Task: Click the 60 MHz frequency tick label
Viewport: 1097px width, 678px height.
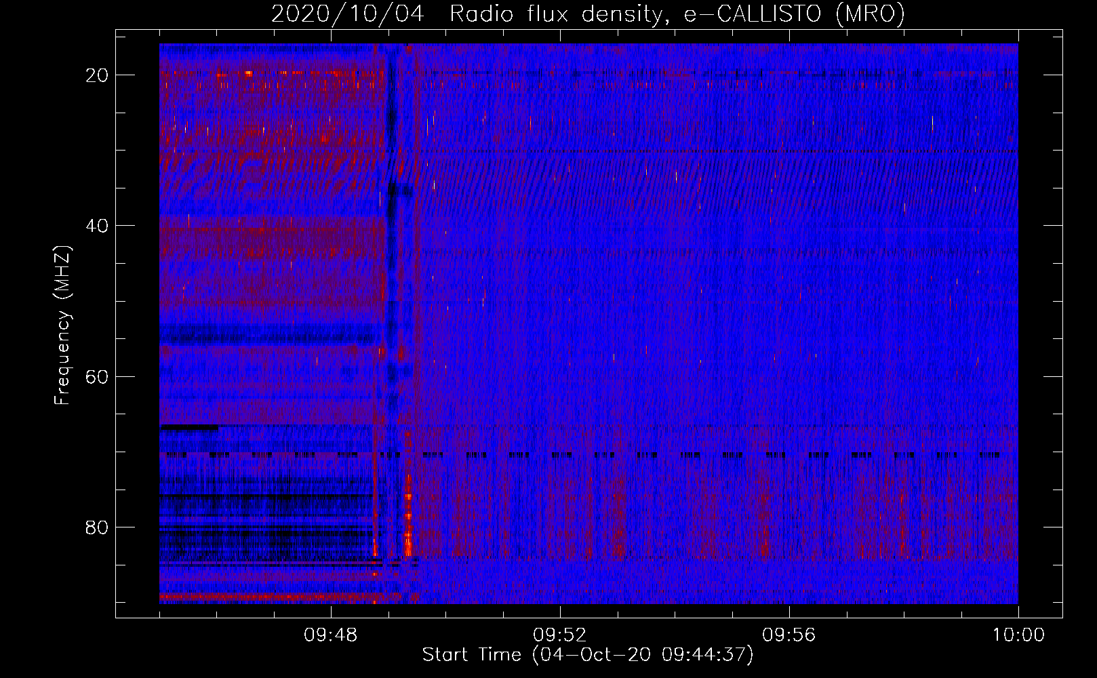Action: (x=97, y=376)
